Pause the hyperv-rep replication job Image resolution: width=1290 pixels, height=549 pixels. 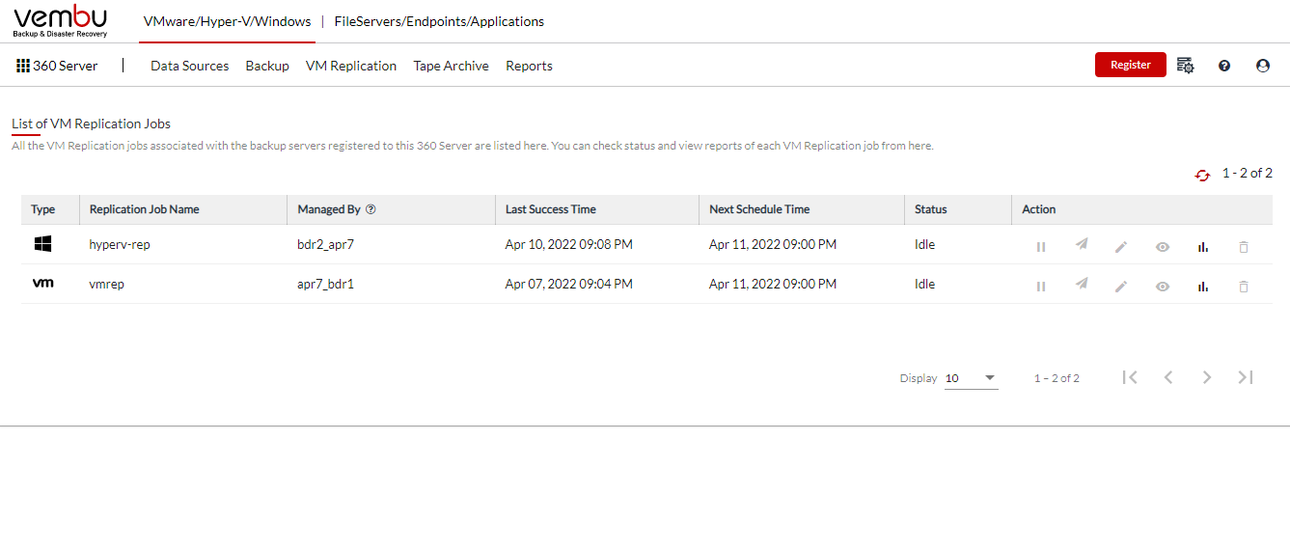(x=1041, y=246)
